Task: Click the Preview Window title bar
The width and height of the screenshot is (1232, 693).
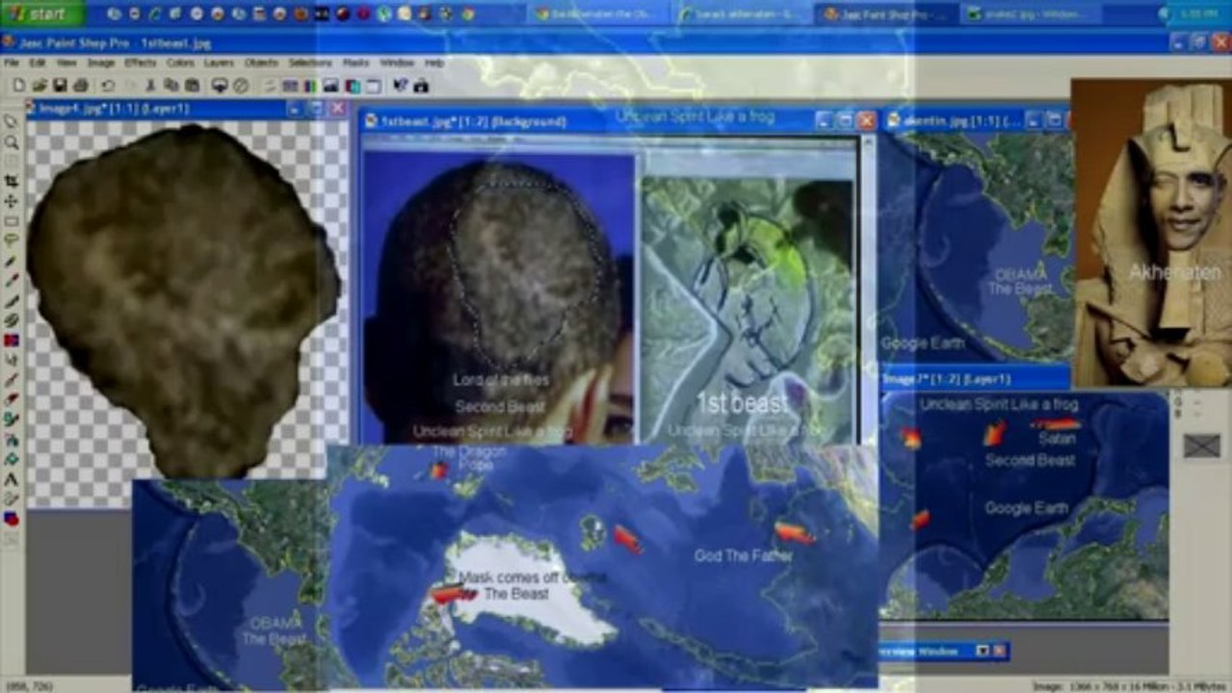Action: click(x=943, y=652)
